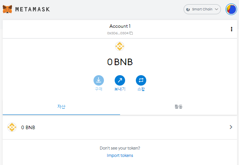Click the MetaMask fox logo
Image resolution: width=239 pixels, height=165 pixels.
point(7,9)
